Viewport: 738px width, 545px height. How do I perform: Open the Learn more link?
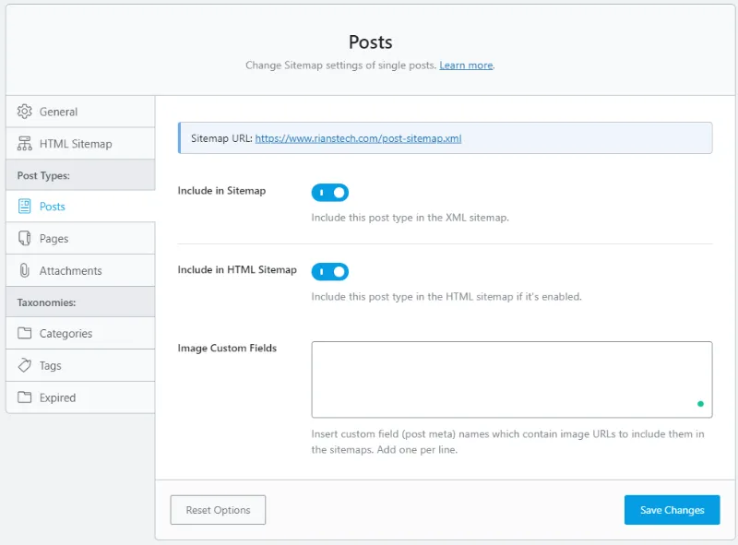466,65
